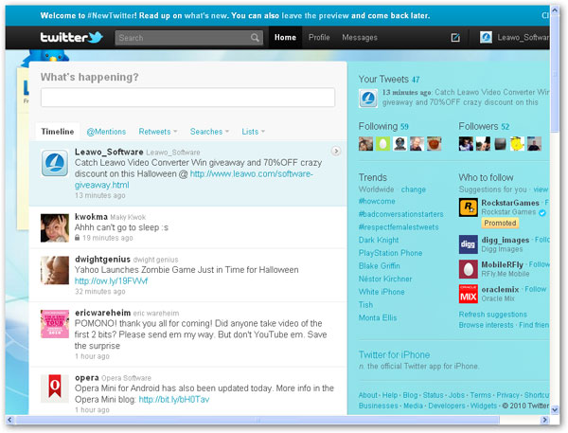Open leawo.com software-giveaway link
The width and height of the screenshot is (568, 433).
(194, 179)
